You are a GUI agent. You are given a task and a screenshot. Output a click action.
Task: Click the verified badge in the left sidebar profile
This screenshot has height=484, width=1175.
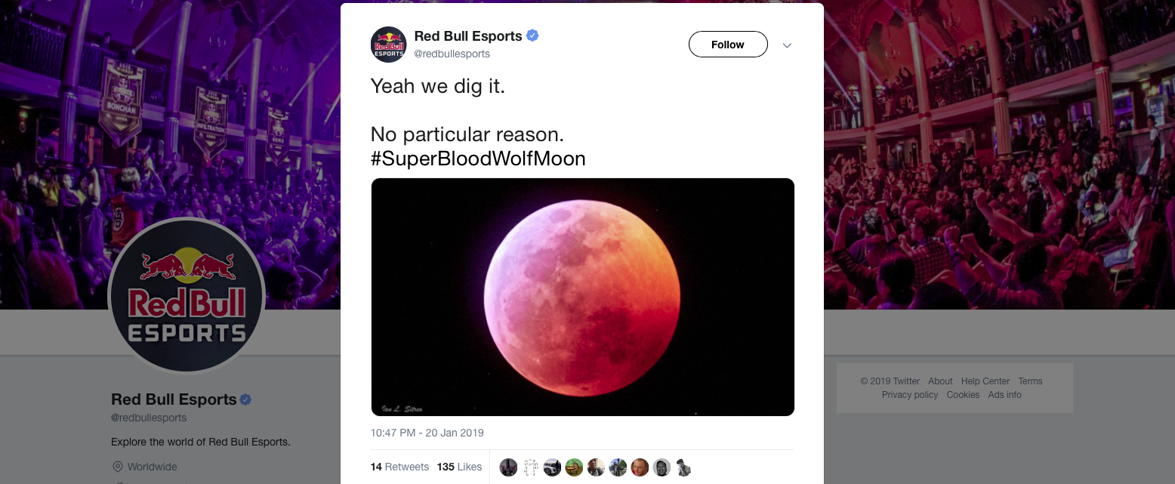tap(245, 399)
